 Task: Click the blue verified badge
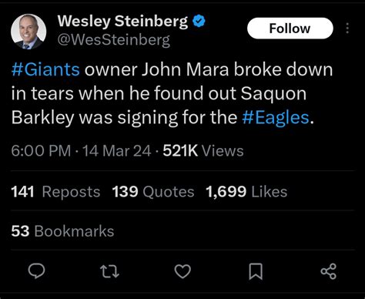coord(199,21)
